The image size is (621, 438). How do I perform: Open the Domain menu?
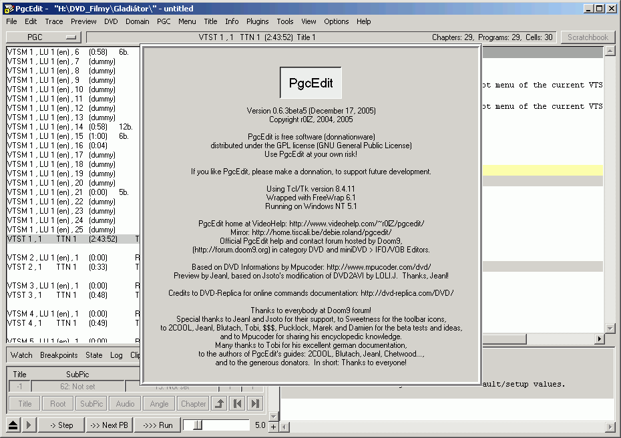tap(138, 21)
